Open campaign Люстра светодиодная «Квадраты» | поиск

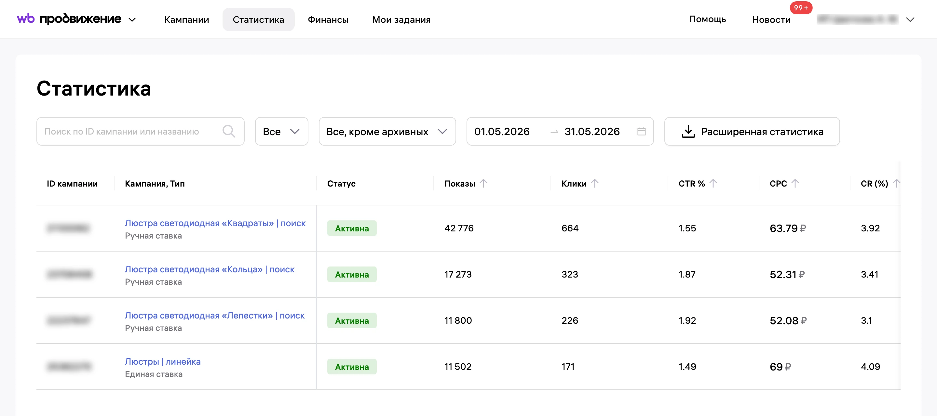pyautogui.click(x=215, y=223)
